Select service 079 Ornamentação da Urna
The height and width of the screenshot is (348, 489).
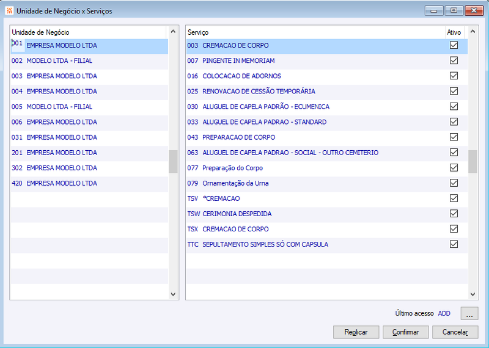click(327, 184)
